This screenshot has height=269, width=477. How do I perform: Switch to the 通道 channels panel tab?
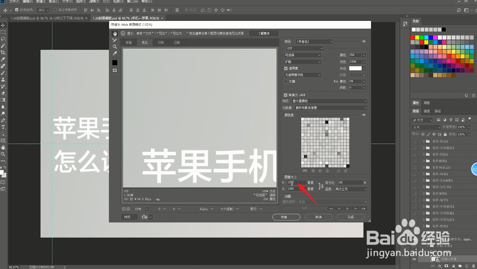pyautogui.click(x=427, y=111)
